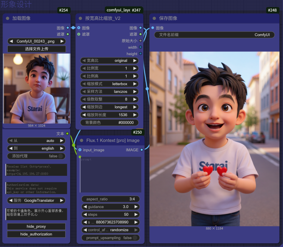Click the empty prompt text area on Flux node
The image size is (283, 247).
click(111, 175)
